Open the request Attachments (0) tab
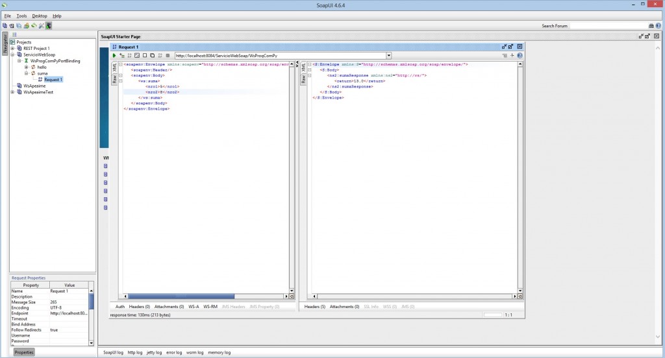Viewport: 665px width, 358px height. pos(169,306)
